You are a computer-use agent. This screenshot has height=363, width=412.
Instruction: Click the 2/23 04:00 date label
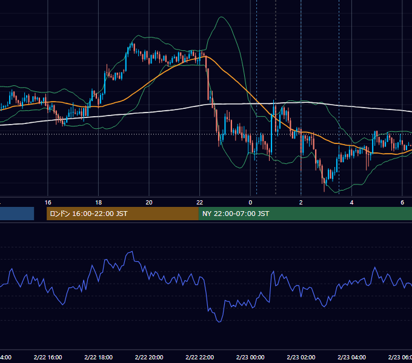pos(351,357)
